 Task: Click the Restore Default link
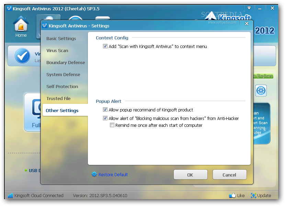[x=113, y=174]
